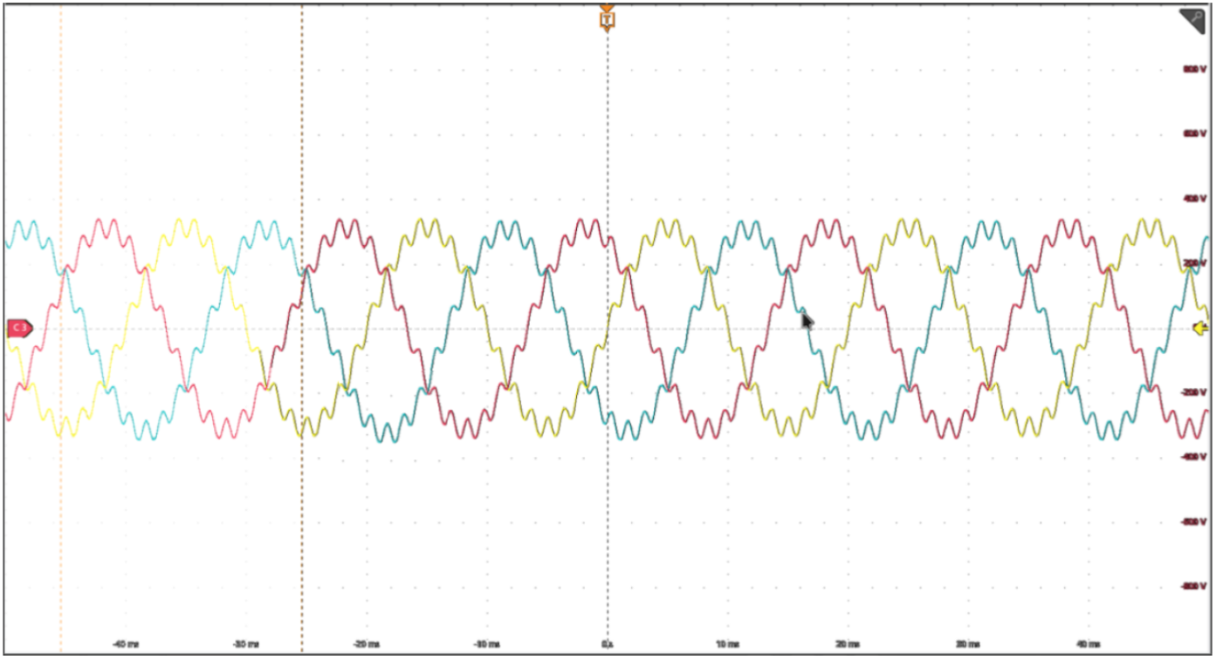Click the 20 ms time axis label
Viewport: 1216px width, 660px height.
coord(847,644)
